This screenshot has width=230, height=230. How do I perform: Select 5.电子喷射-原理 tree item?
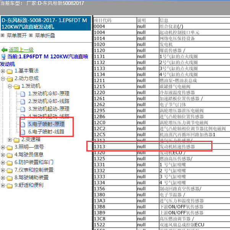pyautogui.click(x=46, y=124)
